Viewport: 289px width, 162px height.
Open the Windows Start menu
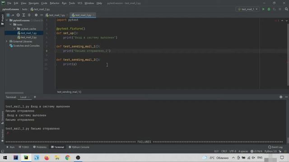(x=5, y=157)
